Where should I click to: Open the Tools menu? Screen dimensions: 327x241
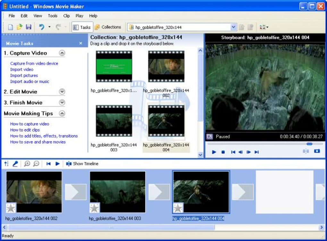pos(53,16)
